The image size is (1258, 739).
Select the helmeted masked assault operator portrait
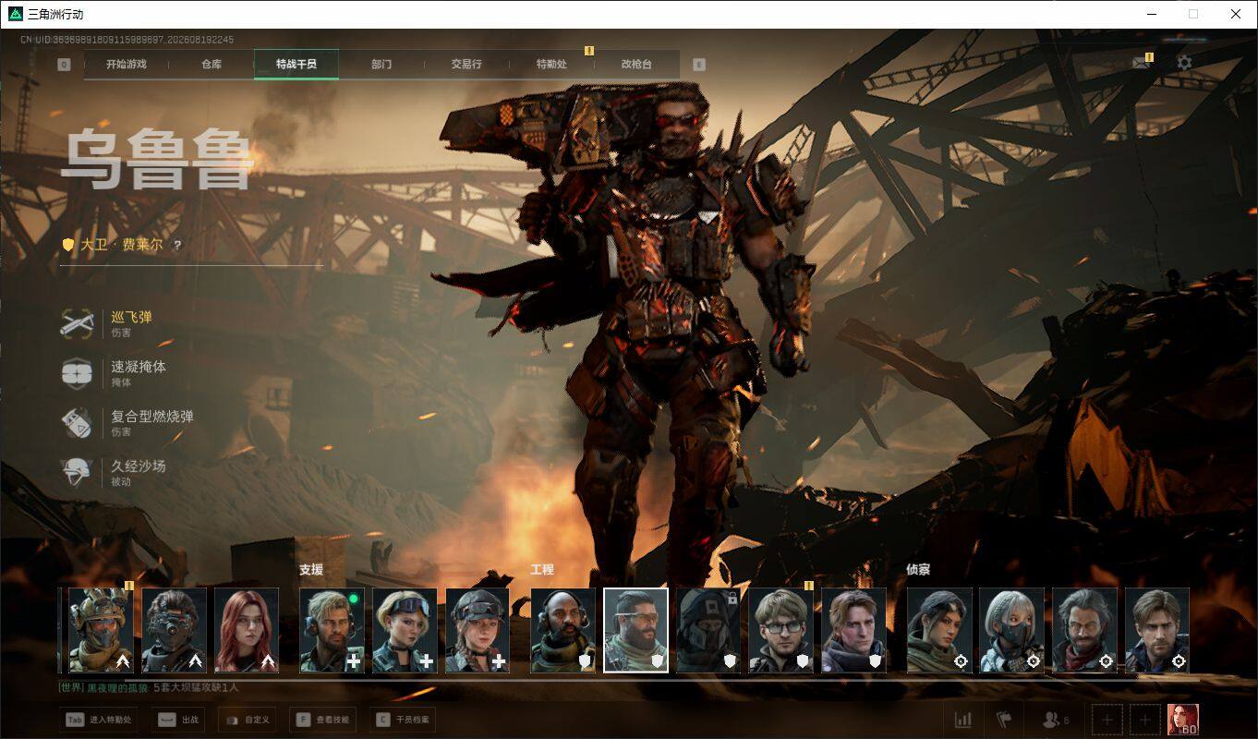101,630
